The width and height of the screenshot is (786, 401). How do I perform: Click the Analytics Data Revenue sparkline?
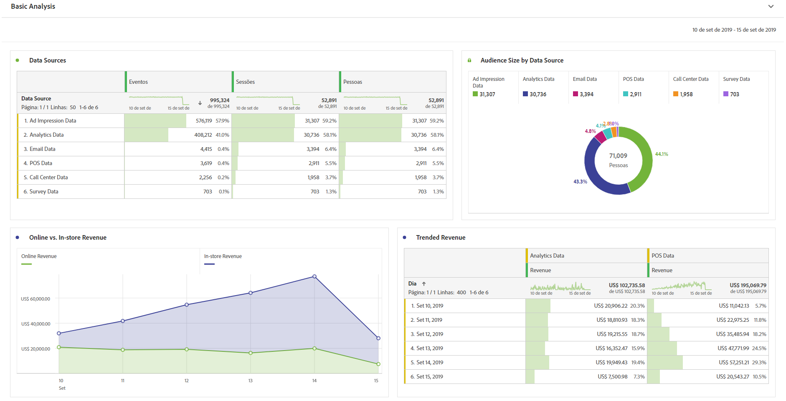560,286
